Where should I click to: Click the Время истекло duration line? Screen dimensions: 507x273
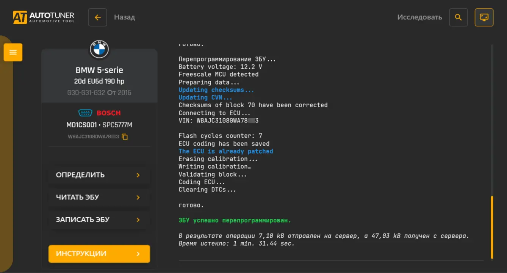(236, 243)
